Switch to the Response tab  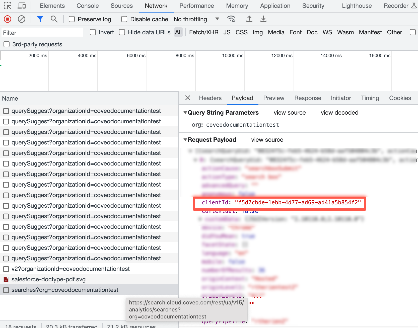308,98
